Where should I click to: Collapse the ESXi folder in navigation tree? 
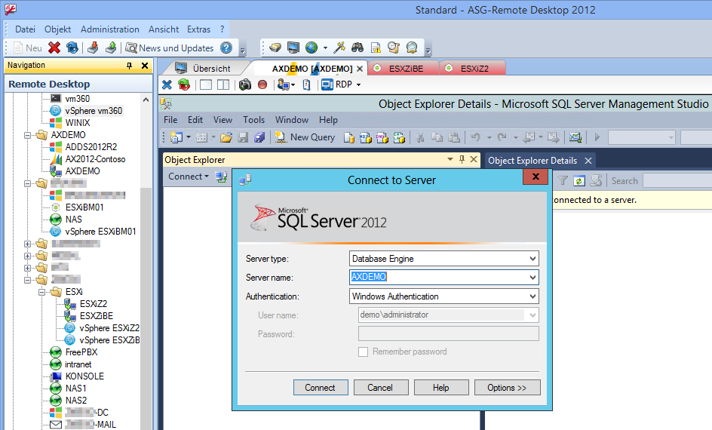(42, 292)
